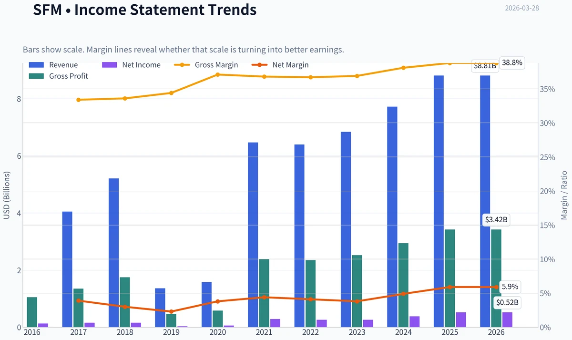
Task: Click the $8.81B revenue annotation
Action: [485, 66]
